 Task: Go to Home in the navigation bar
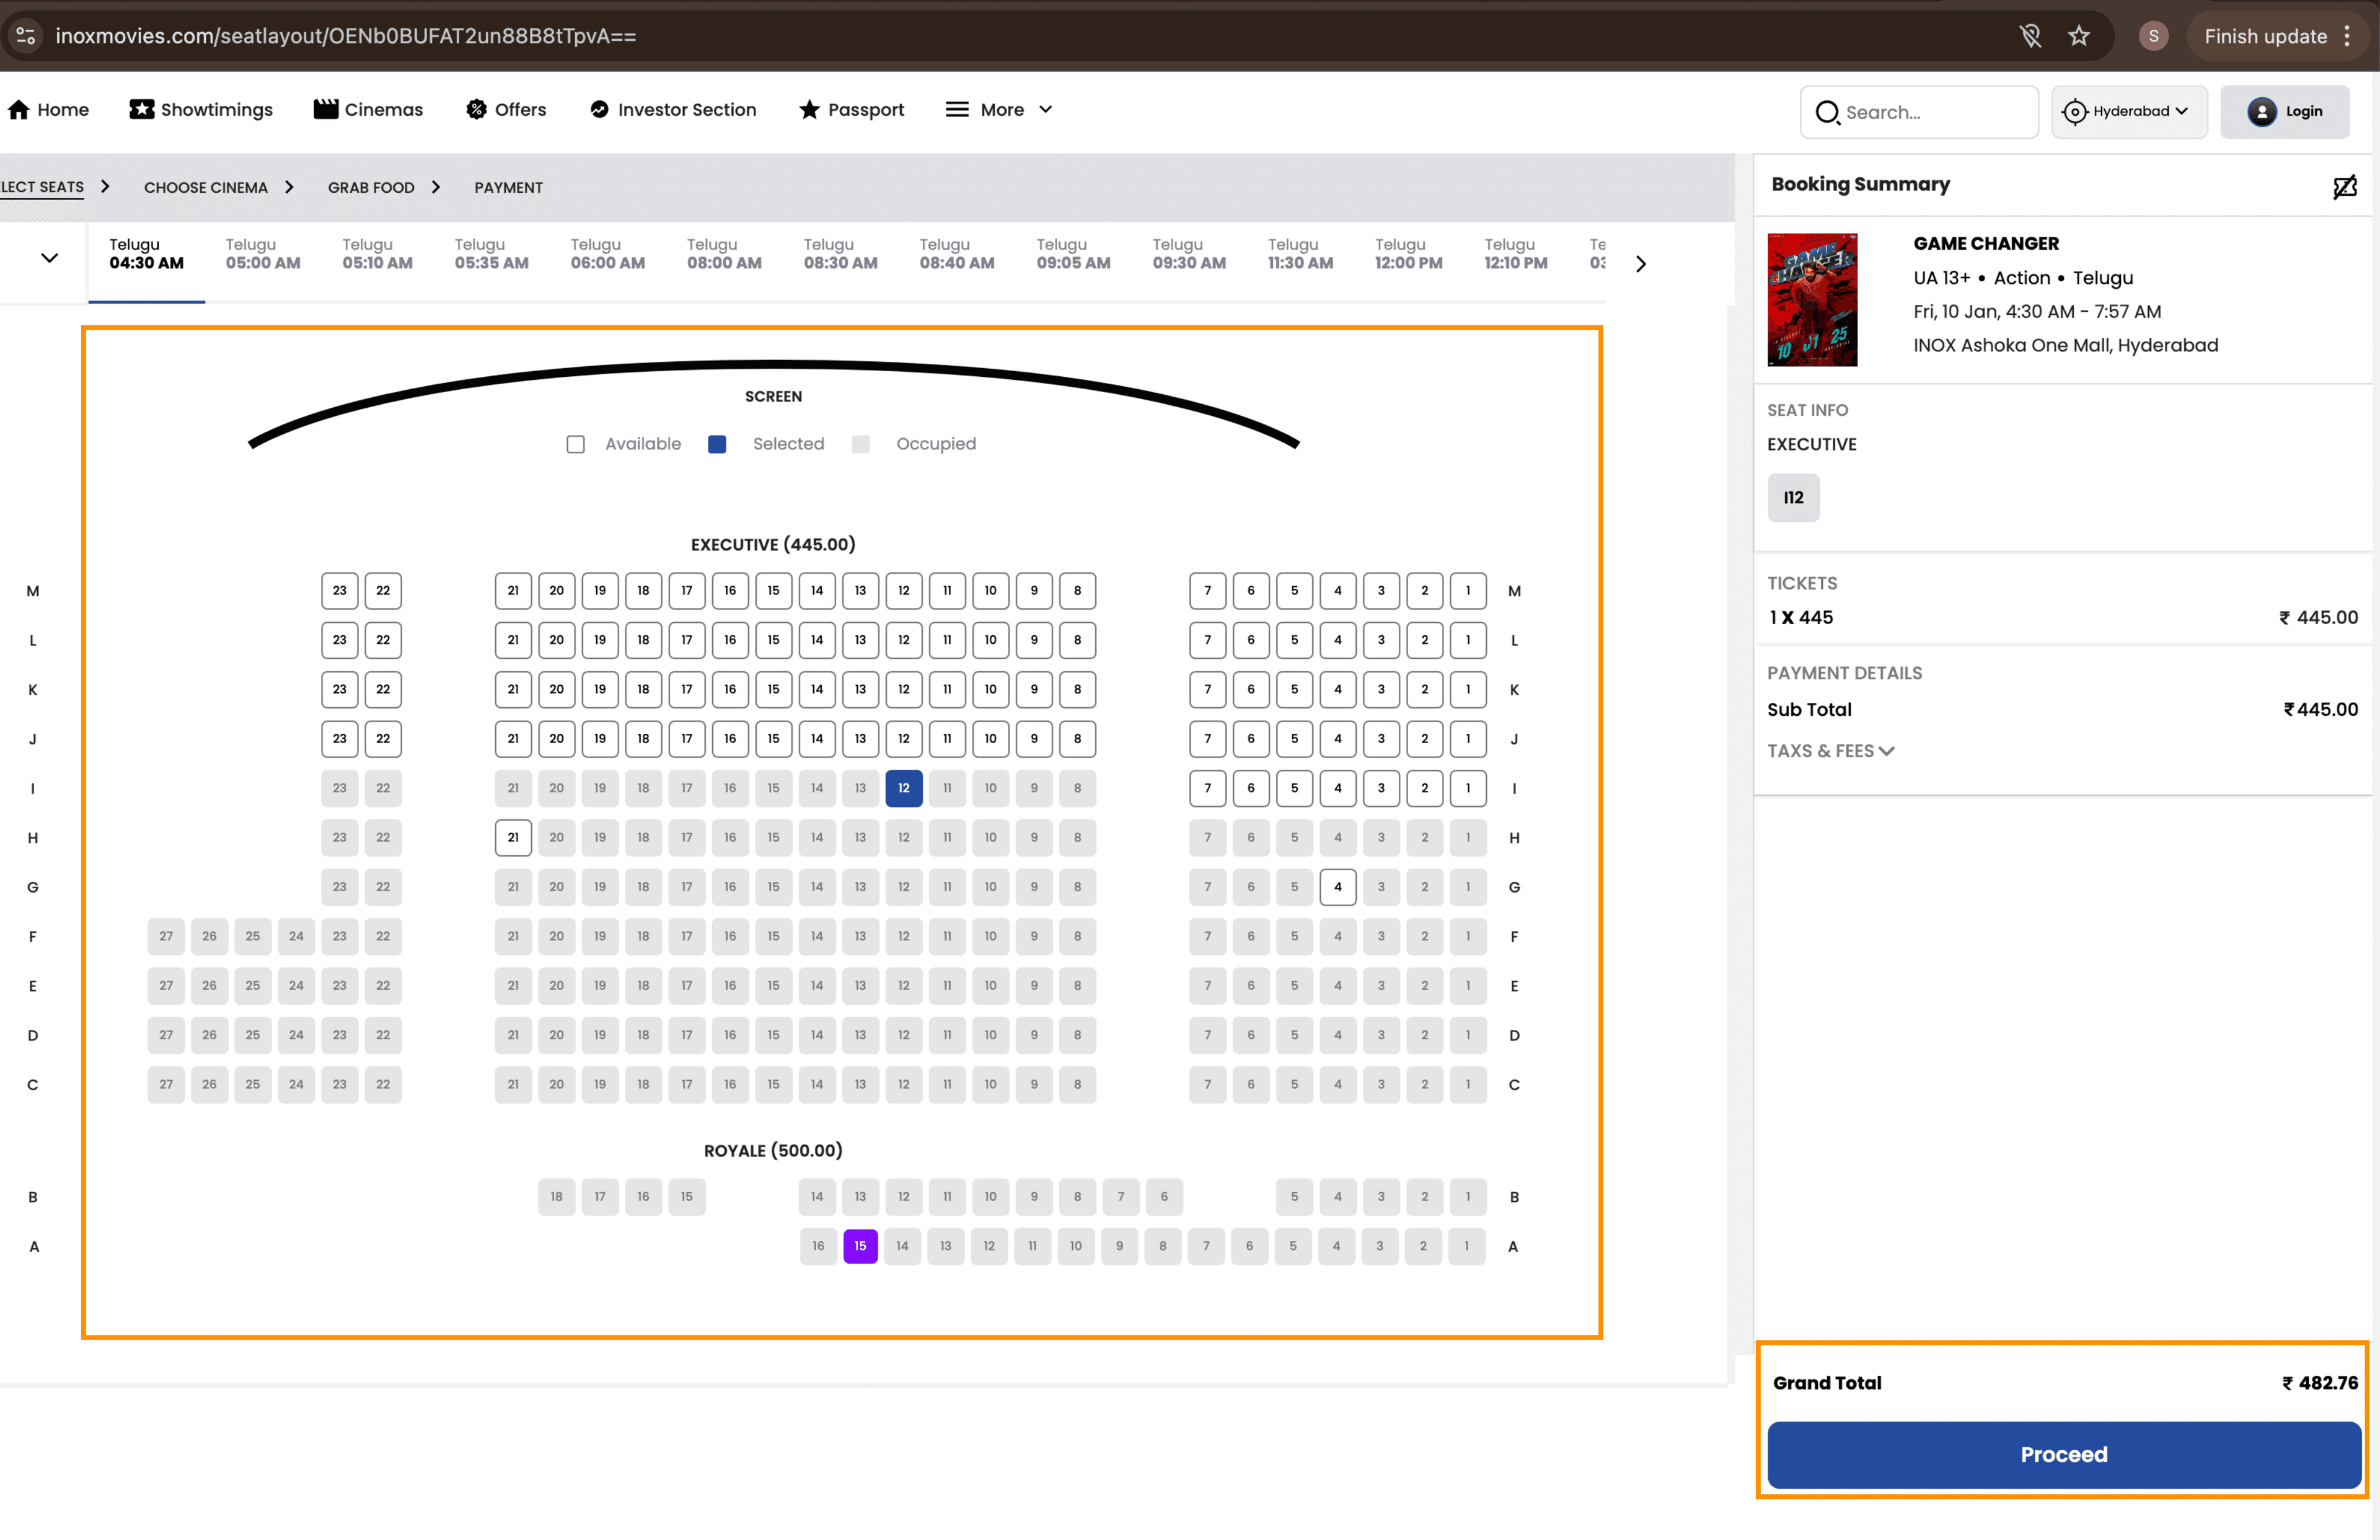tap(49, 109)
